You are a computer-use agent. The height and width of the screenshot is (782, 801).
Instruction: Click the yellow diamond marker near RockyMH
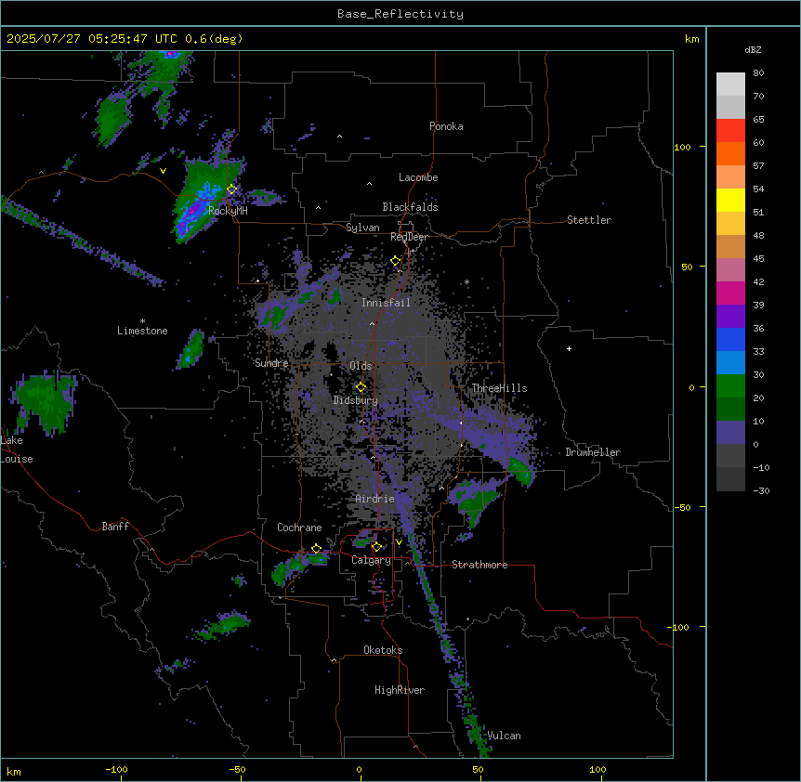coord(232,189)
